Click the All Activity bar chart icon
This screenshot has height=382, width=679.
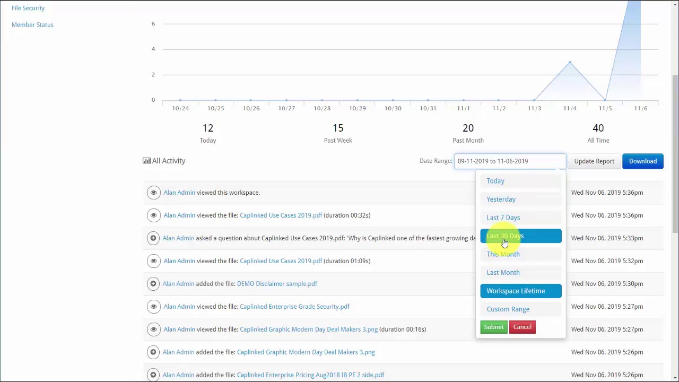(146, 161)
